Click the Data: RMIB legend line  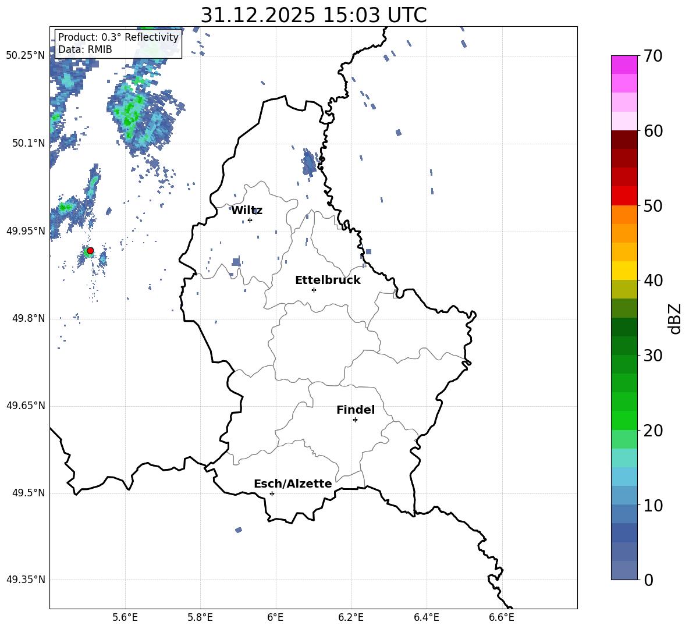[x=85, y=49]
